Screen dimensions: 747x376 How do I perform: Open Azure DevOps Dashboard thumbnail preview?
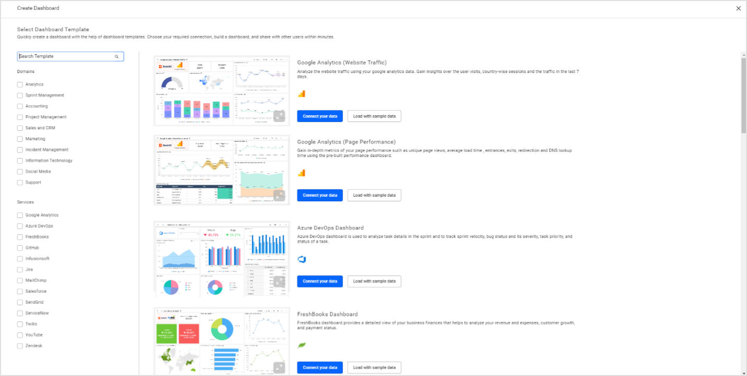(222, 259)
